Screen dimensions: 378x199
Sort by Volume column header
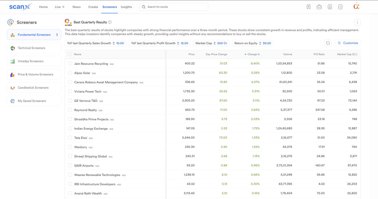click(x=288, y=54)
